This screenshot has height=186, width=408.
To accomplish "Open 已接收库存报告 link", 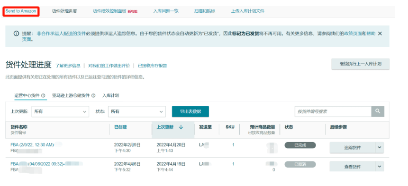I will 153,66.
